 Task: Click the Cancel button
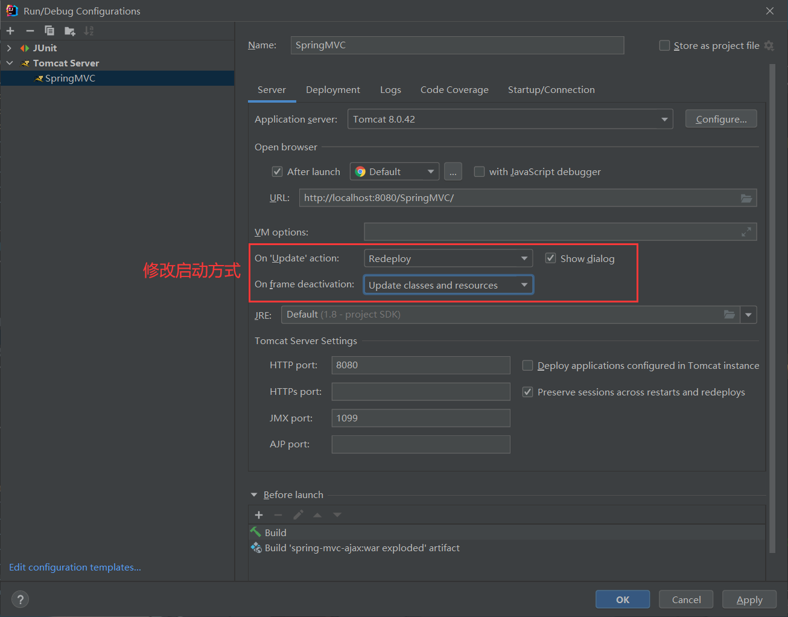point(686,599)
